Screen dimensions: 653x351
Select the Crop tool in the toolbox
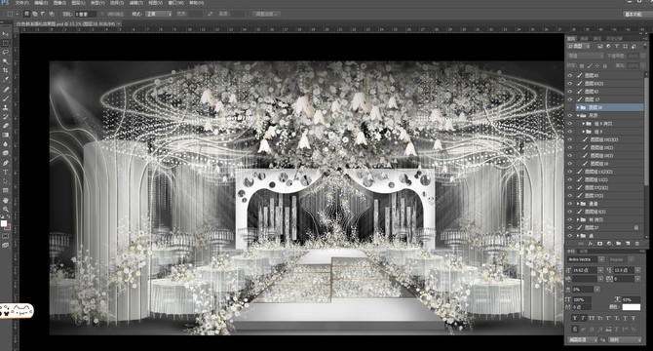pos(6,70)
